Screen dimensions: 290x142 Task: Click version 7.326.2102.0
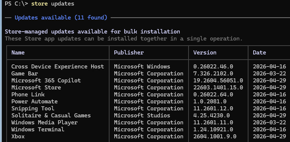tap(213, 74)
